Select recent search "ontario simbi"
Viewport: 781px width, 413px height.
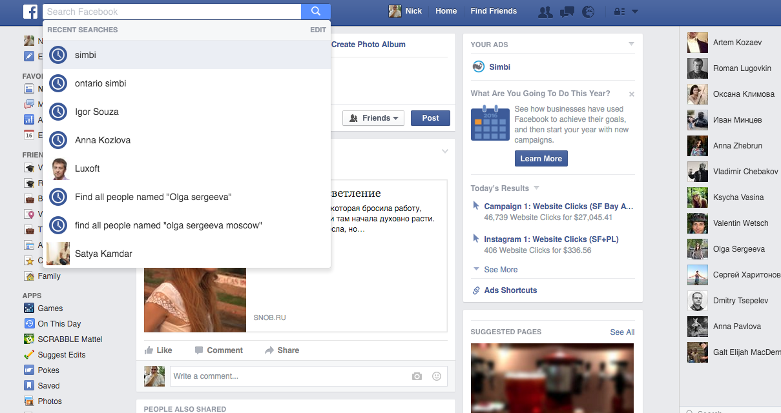click(x=187, y=83)
